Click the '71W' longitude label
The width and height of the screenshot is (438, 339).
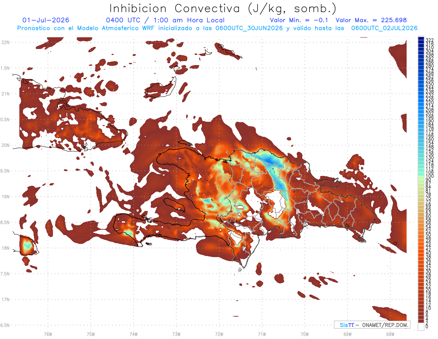pyautogui.click(x=262, y=334)
